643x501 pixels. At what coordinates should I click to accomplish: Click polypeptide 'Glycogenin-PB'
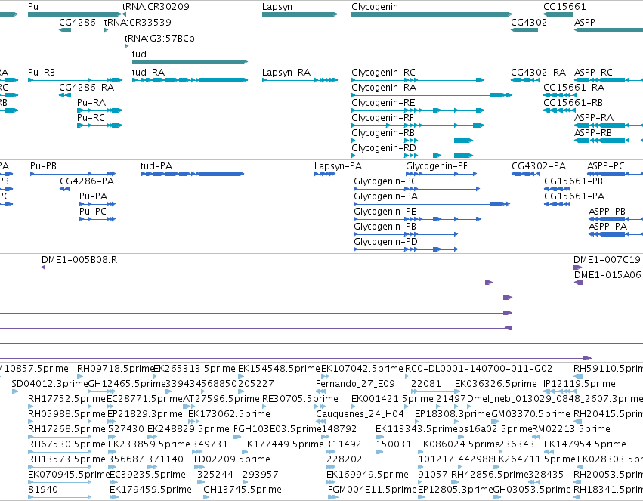(385, 227)
